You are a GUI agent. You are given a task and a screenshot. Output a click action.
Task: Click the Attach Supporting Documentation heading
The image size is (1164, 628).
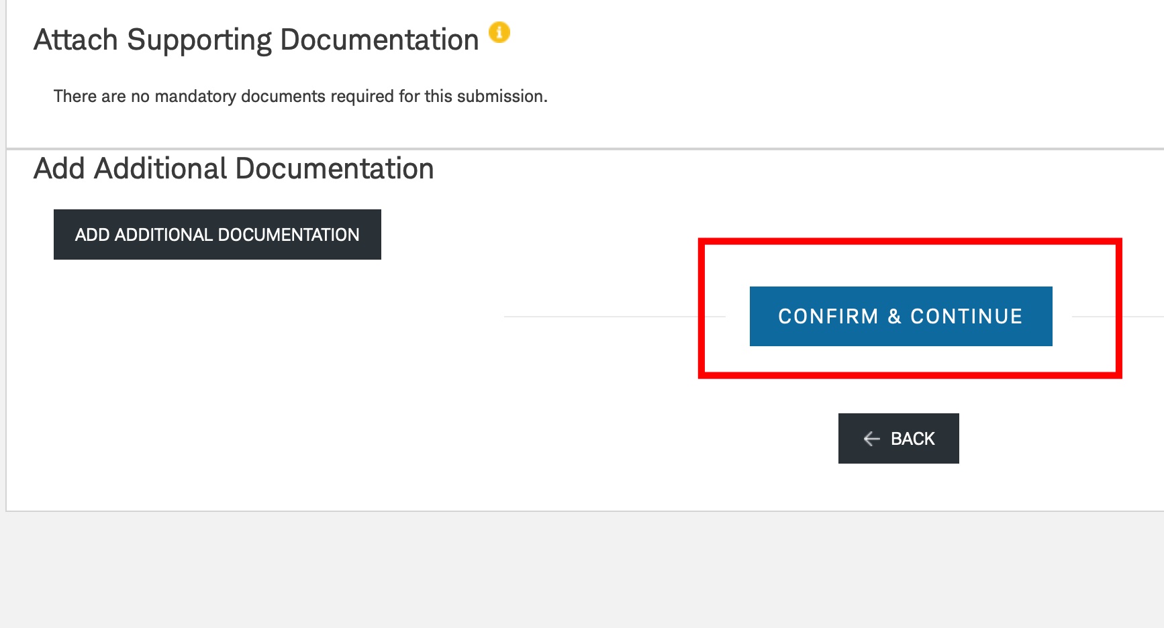click(x=256, y=40)
